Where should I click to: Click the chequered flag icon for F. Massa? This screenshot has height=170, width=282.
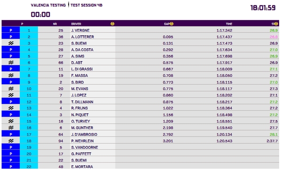tap(11, 75)
